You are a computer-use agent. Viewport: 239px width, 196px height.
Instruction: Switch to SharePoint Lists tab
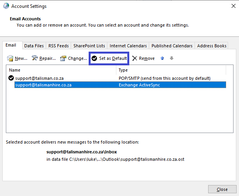(x=89, y=46)
